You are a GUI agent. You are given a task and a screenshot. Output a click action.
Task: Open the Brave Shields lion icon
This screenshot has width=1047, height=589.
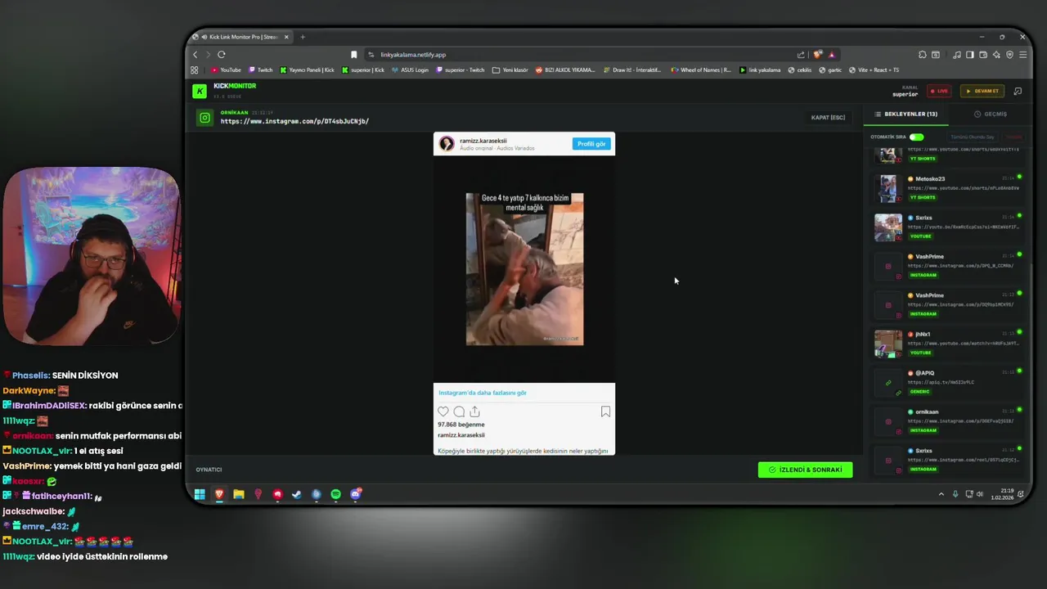click(817, 55)
